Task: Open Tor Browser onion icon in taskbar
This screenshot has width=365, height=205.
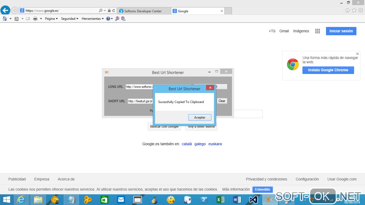Action: 154,200
